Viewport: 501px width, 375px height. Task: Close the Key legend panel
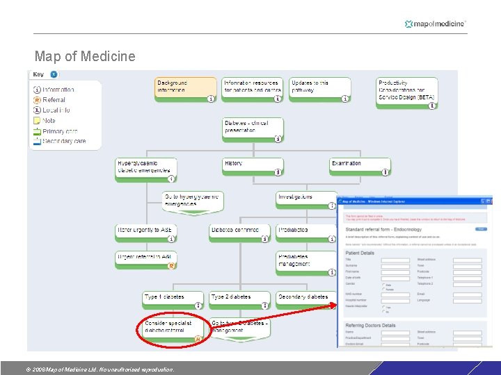coord(54,74)
